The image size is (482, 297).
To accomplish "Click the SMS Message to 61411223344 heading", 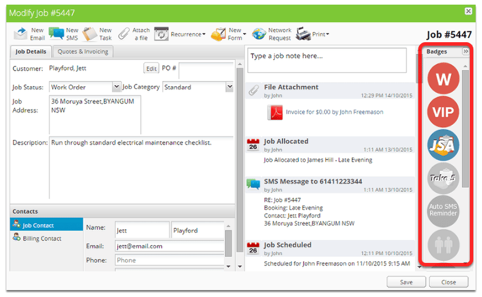I will tap(313, 181).
